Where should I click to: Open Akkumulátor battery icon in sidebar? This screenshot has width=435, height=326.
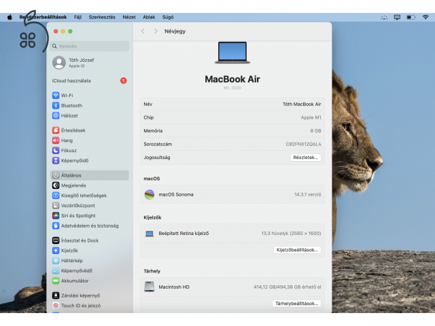coord(56,280)
